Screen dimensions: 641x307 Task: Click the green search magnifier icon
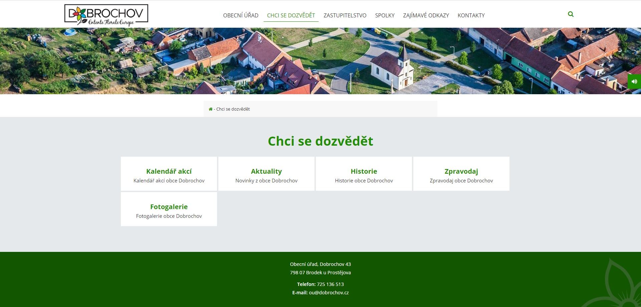click(571, 14)
